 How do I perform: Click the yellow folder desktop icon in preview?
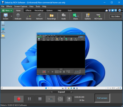pos(3,36)
